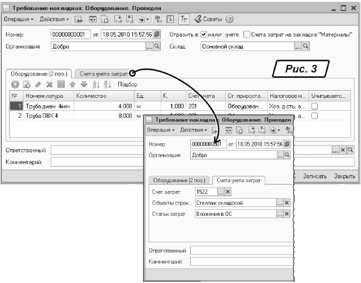Viewport: 361px width, 283px height.
Task: Switch to the Счета учета затрат tab
Action: 103,73
